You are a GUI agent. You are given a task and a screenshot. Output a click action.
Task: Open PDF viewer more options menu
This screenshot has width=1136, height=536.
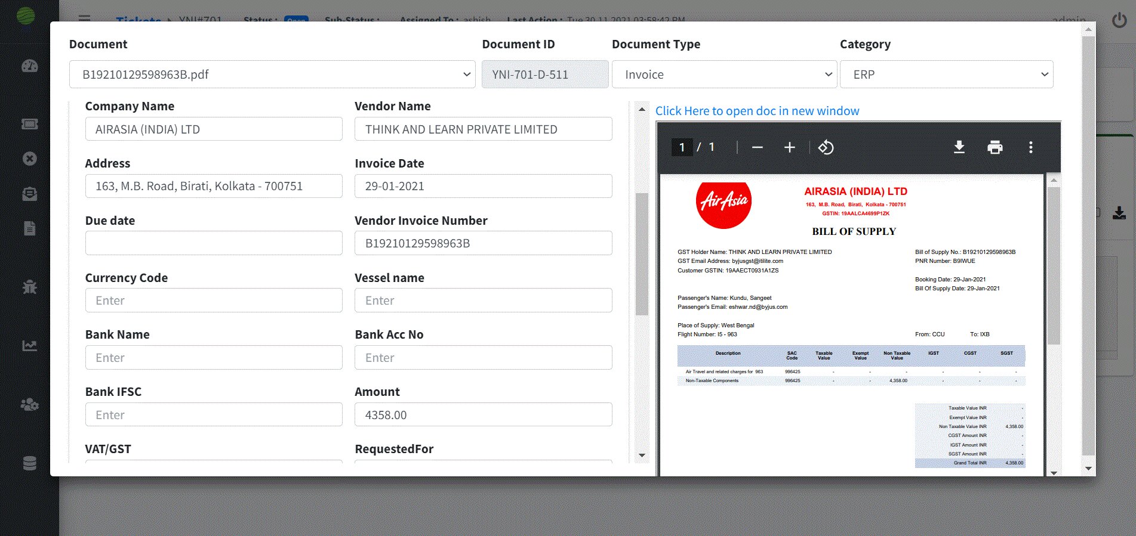[x=1030, y=147]
